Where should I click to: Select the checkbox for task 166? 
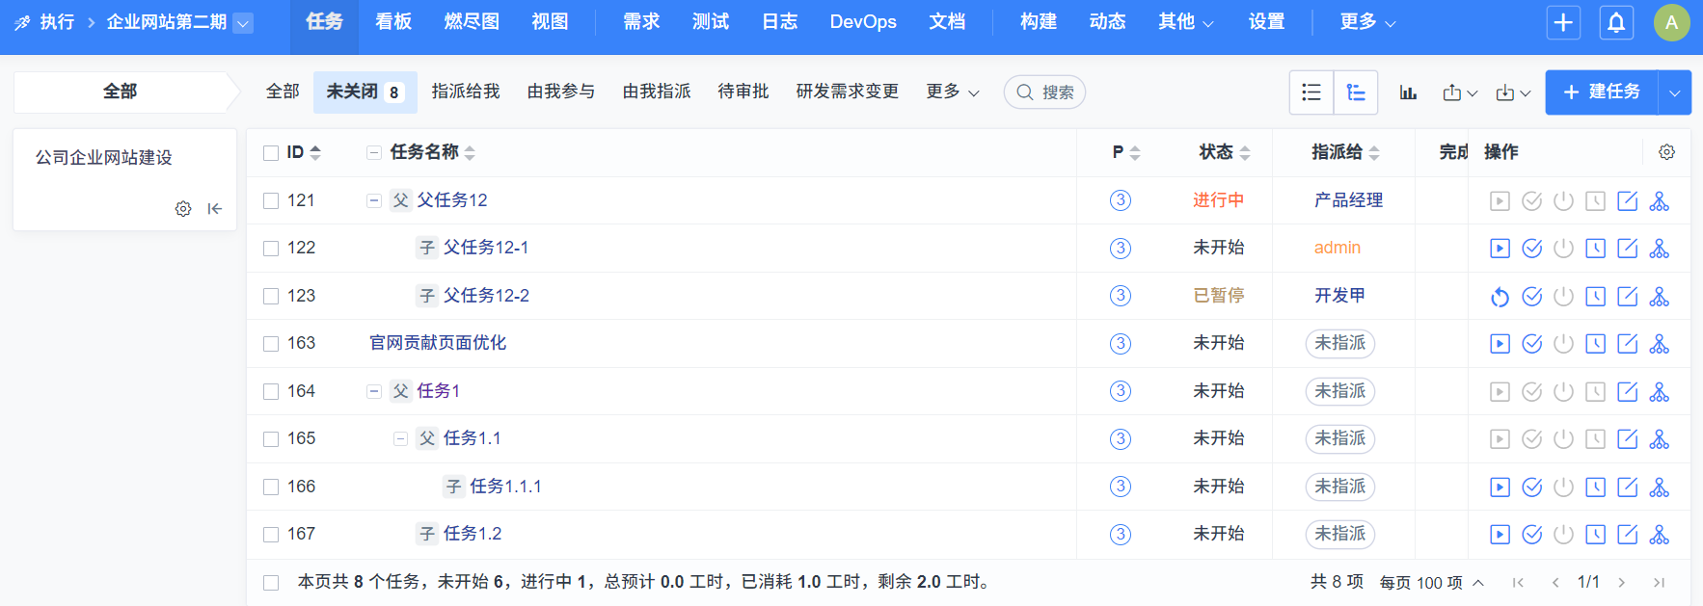(x=271, y=487)
